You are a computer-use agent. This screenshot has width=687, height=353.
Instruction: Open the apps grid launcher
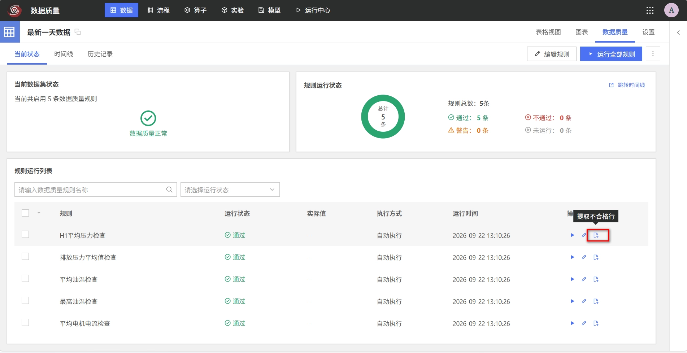point(650,10)
